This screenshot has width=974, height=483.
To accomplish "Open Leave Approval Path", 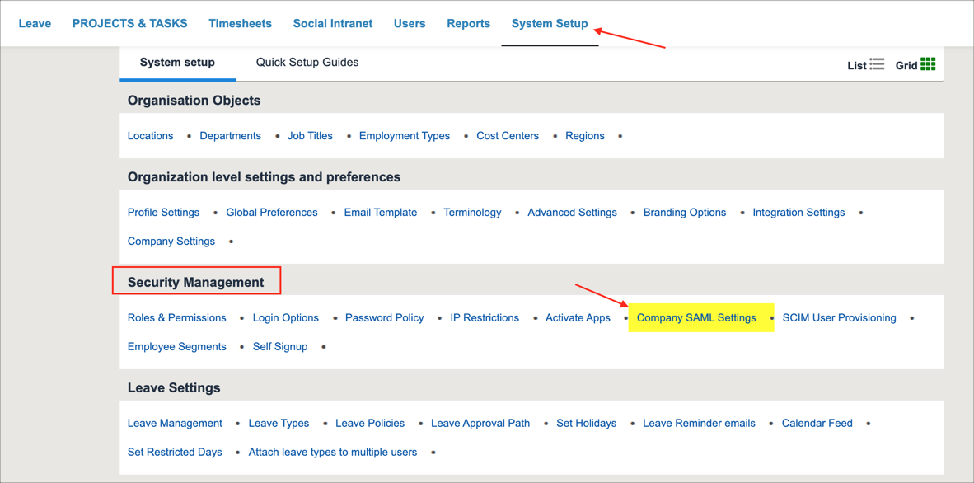I will coord(480,423).
